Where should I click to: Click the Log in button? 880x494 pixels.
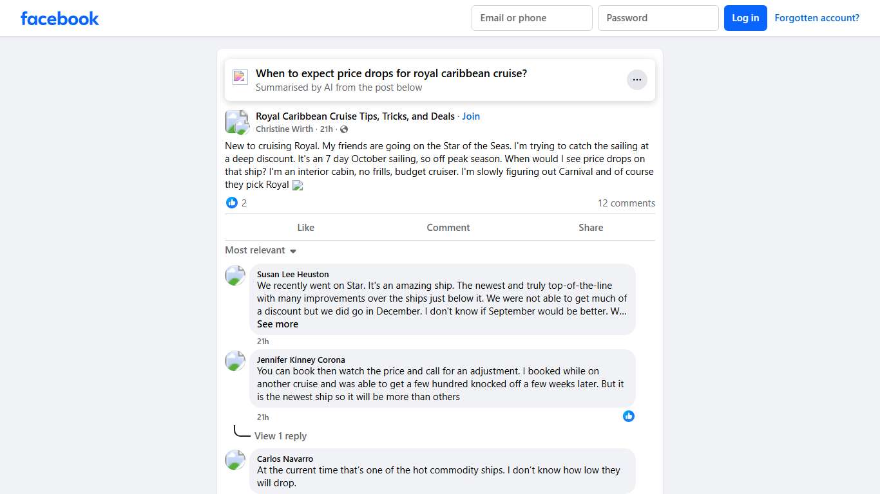(745, 18)
